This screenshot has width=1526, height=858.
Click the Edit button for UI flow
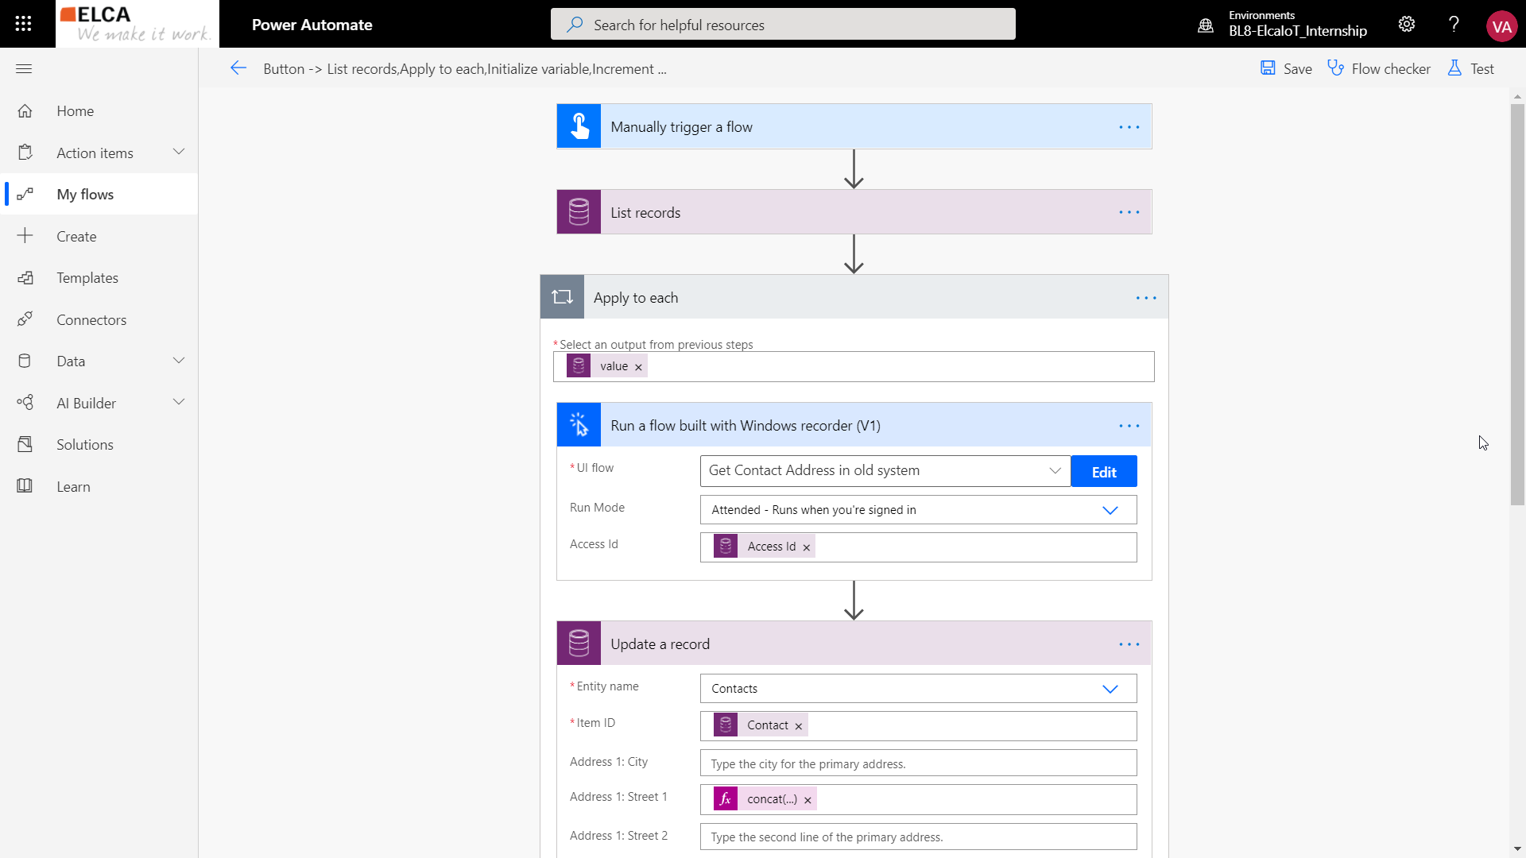pyautogui.click(x=1103, y=472)
